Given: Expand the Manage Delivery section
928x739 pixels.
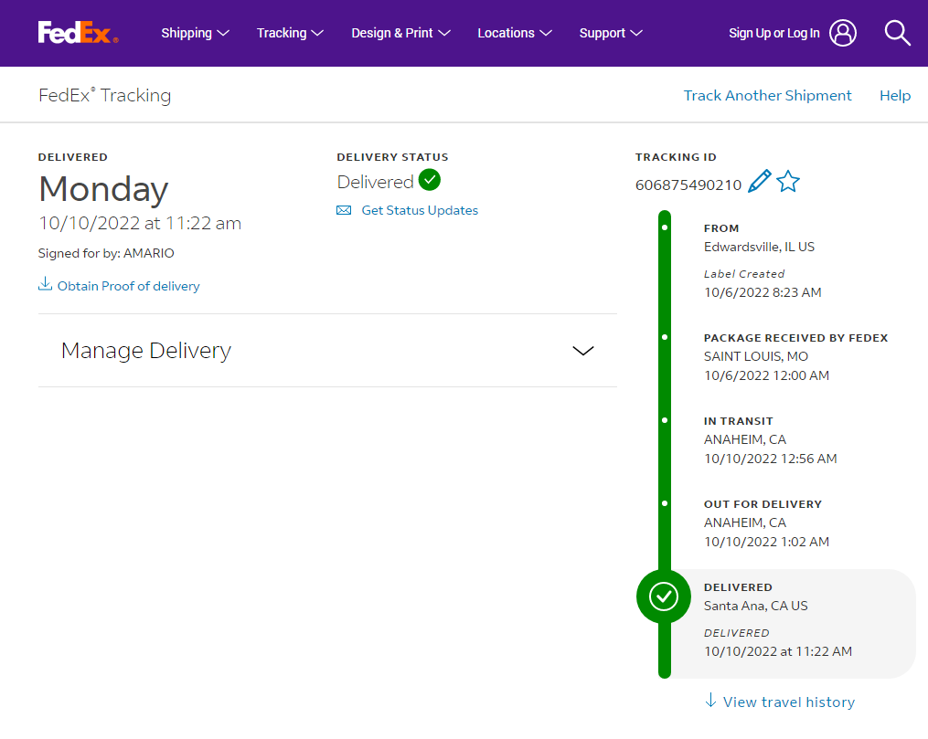Looking at the screenshot, I should tap(327, 351).
